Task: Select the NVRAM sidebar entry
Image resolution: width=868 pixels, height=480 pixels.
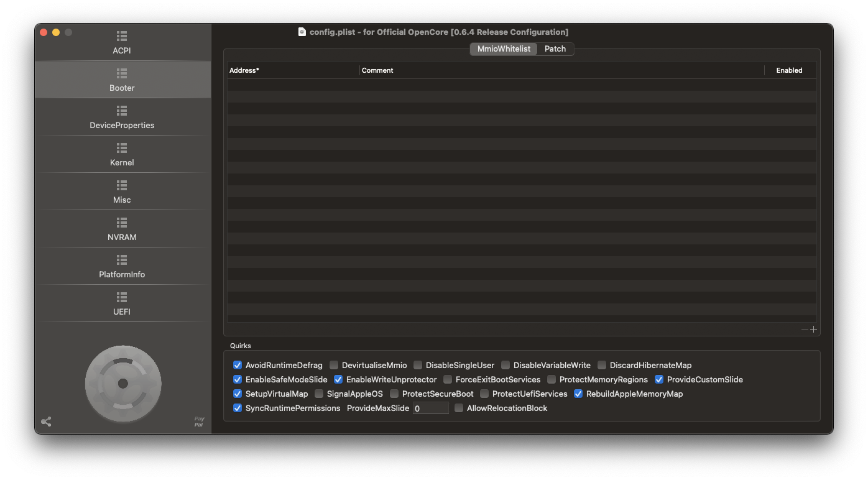Action: pos(121,229)
